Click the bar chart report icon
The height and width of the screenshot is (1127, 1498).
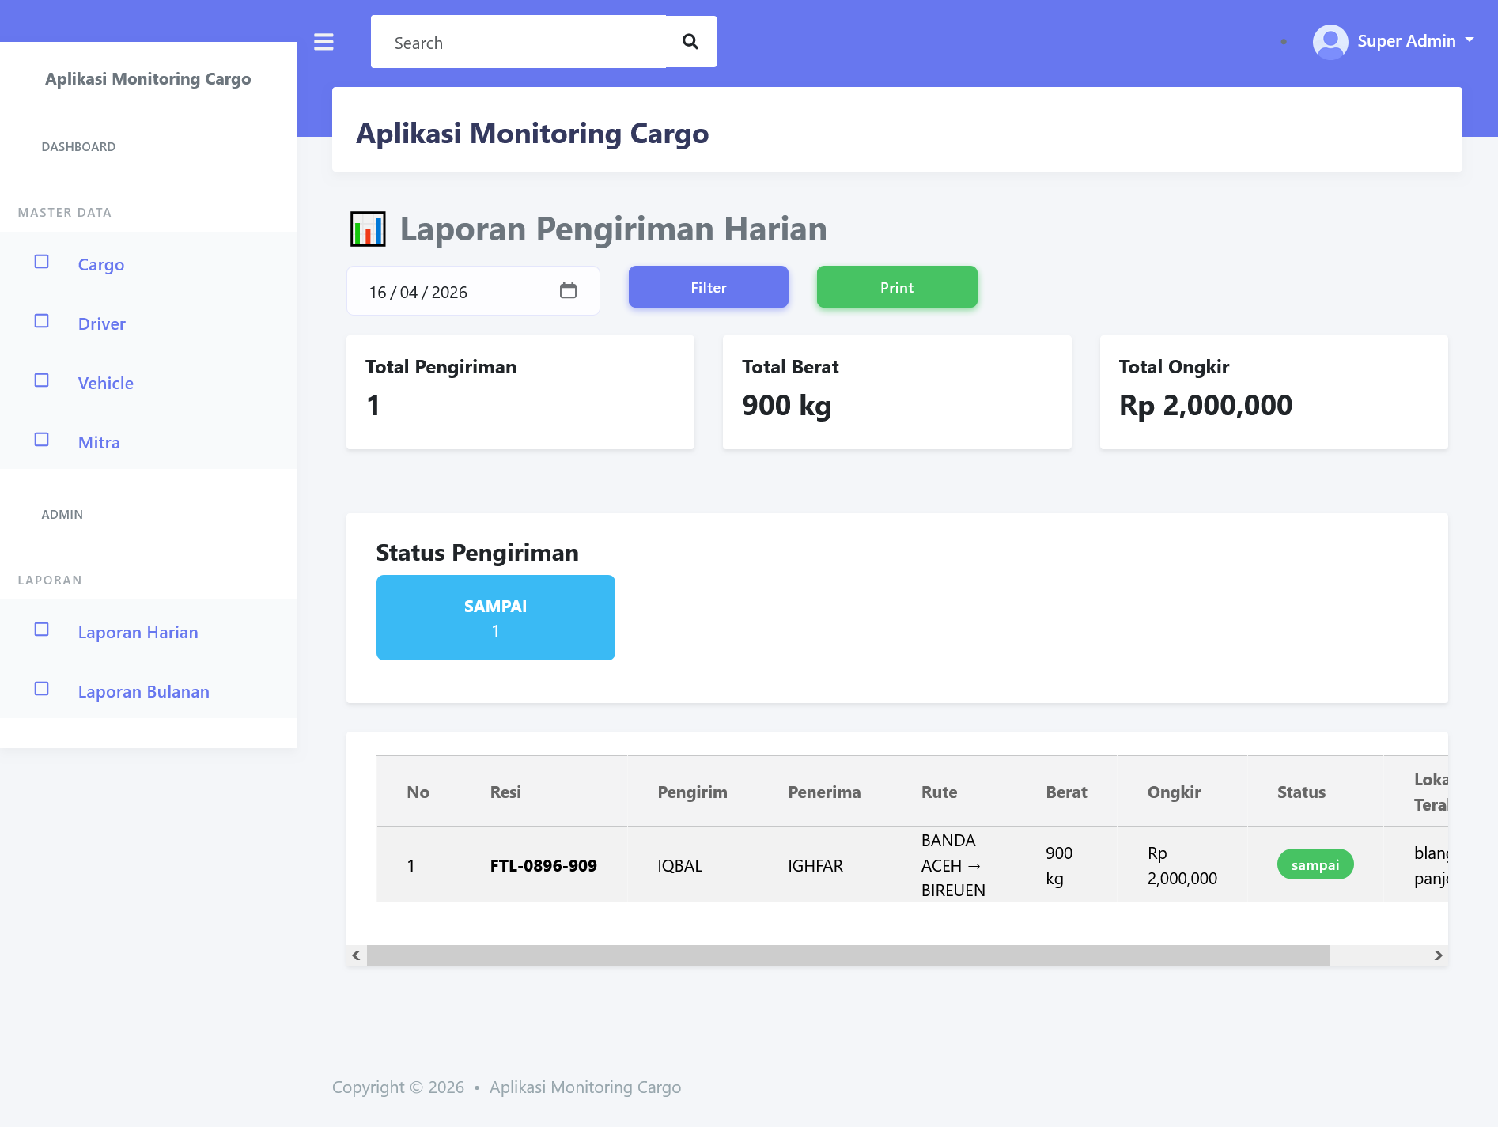[368, 229]
